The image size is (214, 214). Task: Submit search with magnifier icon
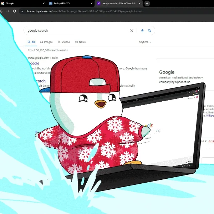click(x=149, y=31)
